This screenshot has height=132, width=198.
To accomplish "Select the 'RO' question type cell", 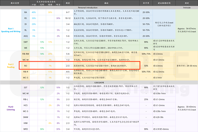I will click(x=25, y=66).
